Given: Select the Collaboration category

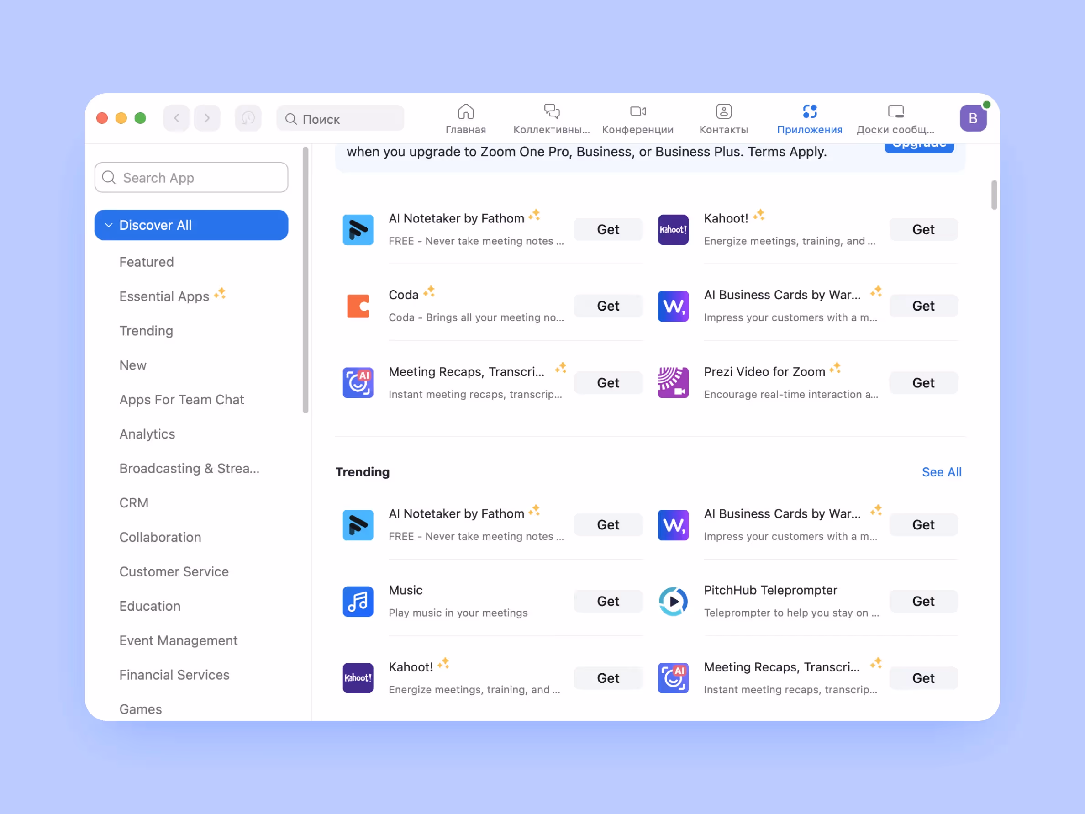Looking at the screenshot, I should 160,537.
